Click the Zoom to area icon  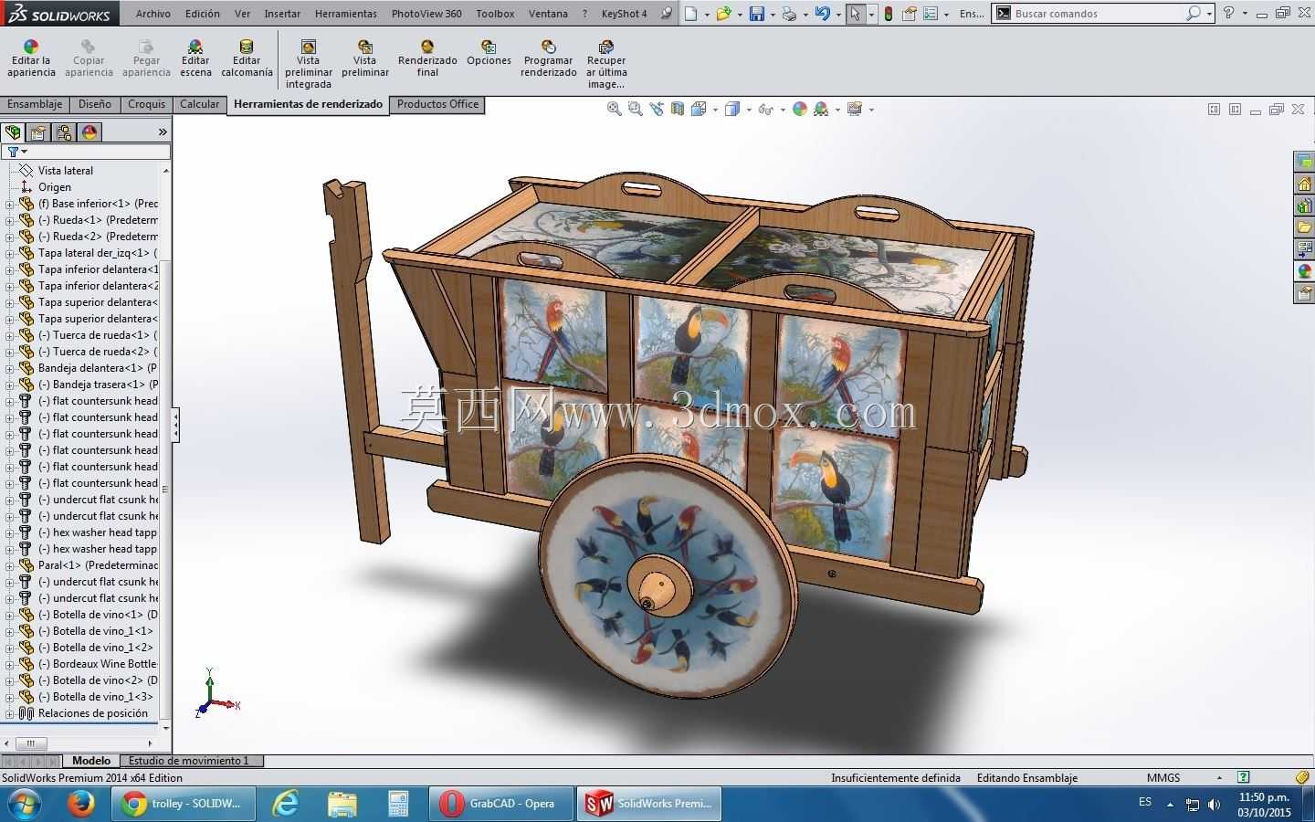tap(636, 109)
